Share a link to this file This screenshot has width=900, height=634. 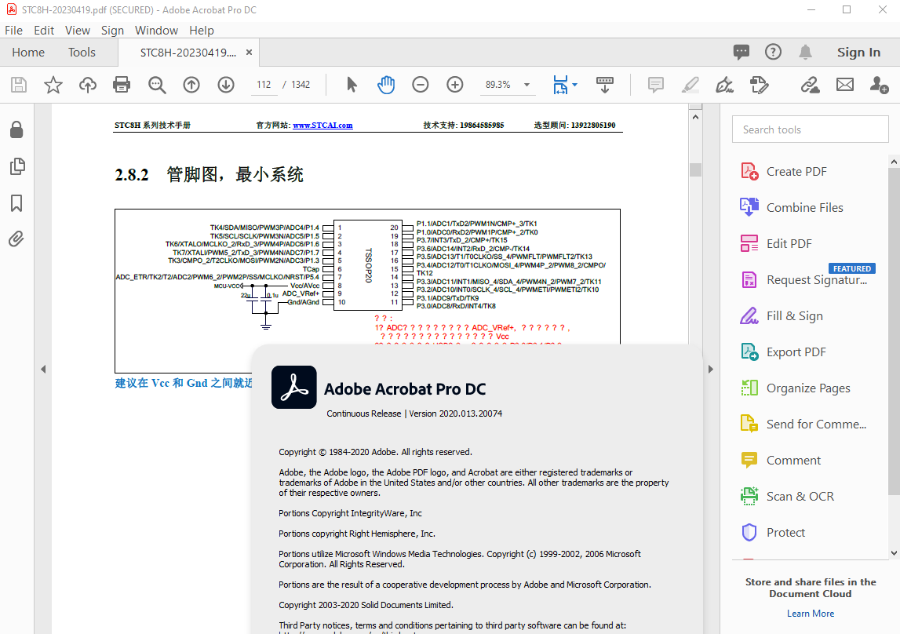[810, 85]
